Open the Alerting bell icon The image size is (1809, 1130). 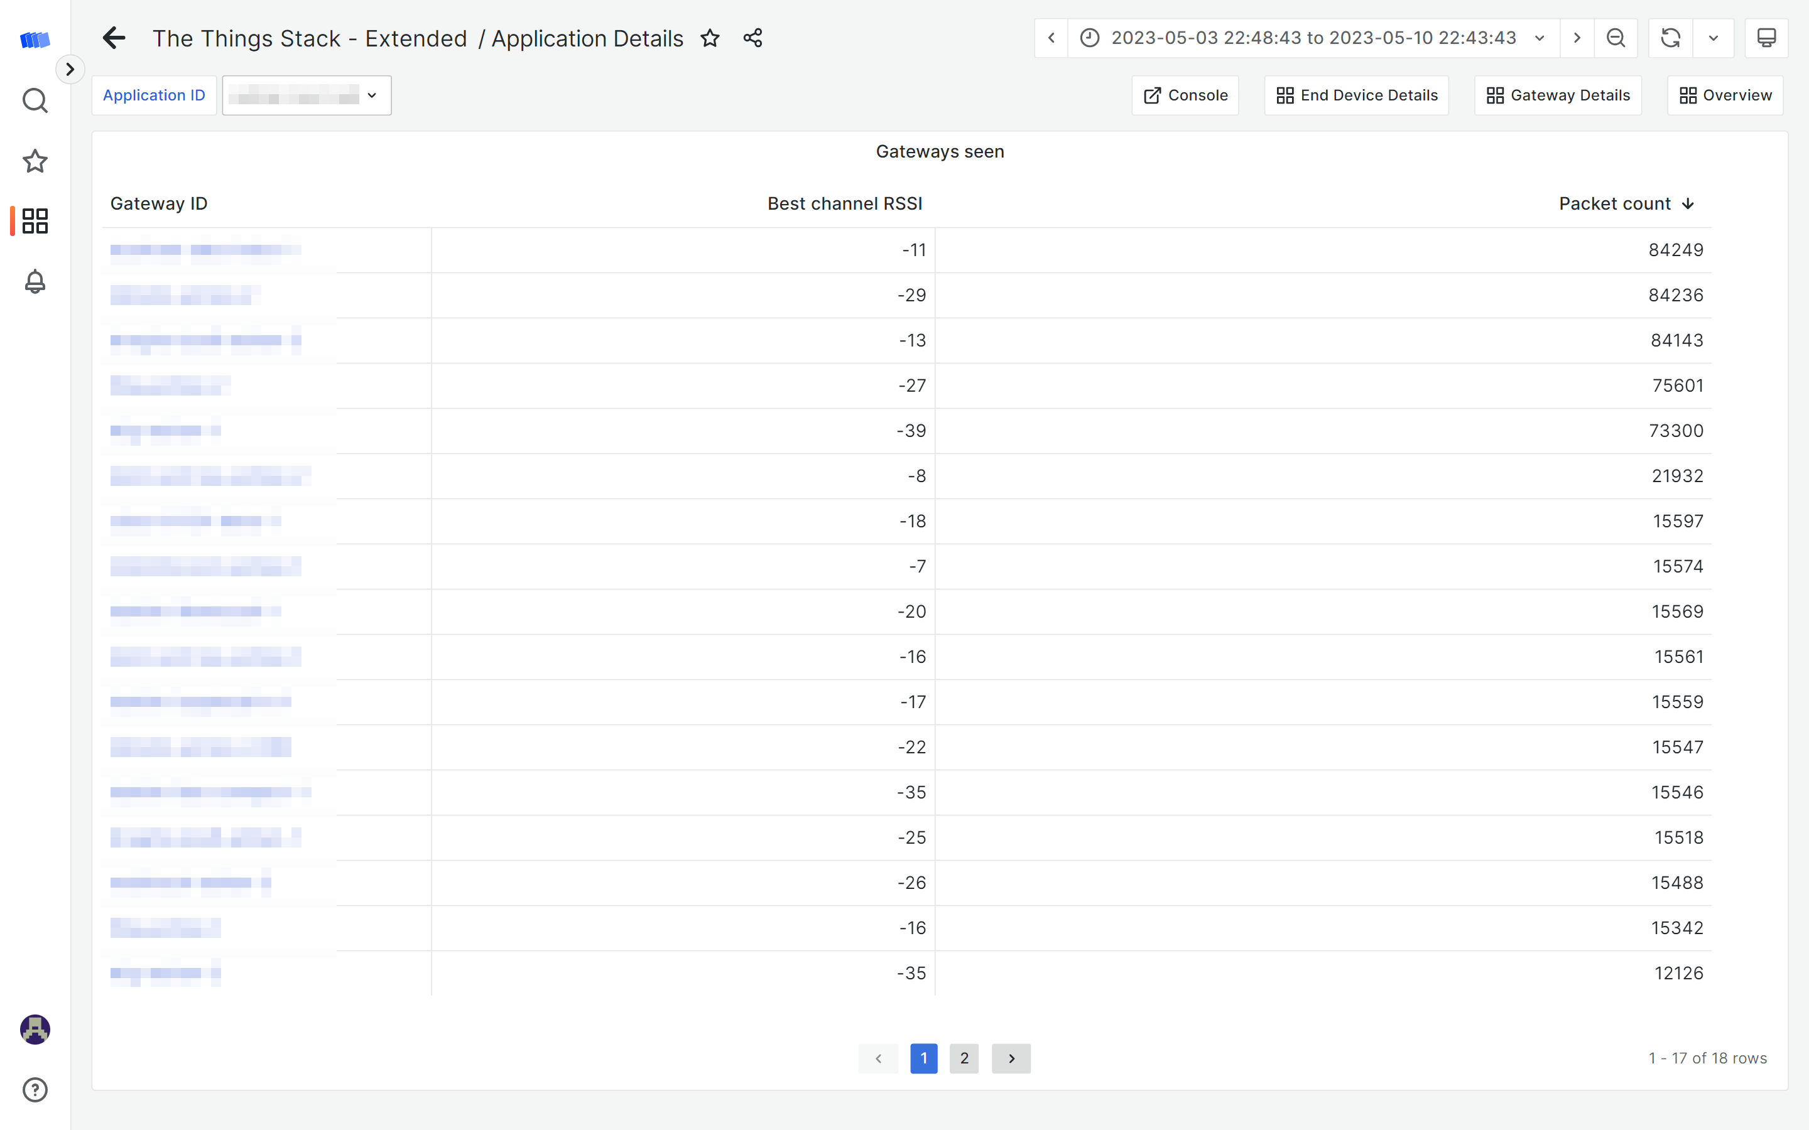(35, 282)
